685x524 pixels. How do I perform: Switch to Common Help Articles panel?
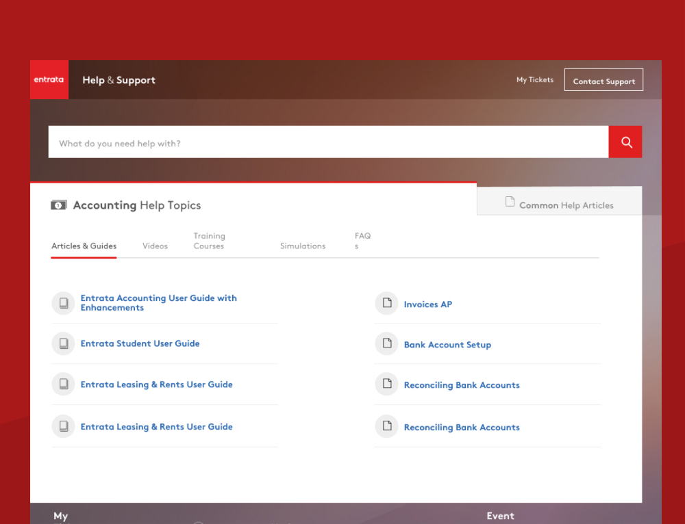566,205
